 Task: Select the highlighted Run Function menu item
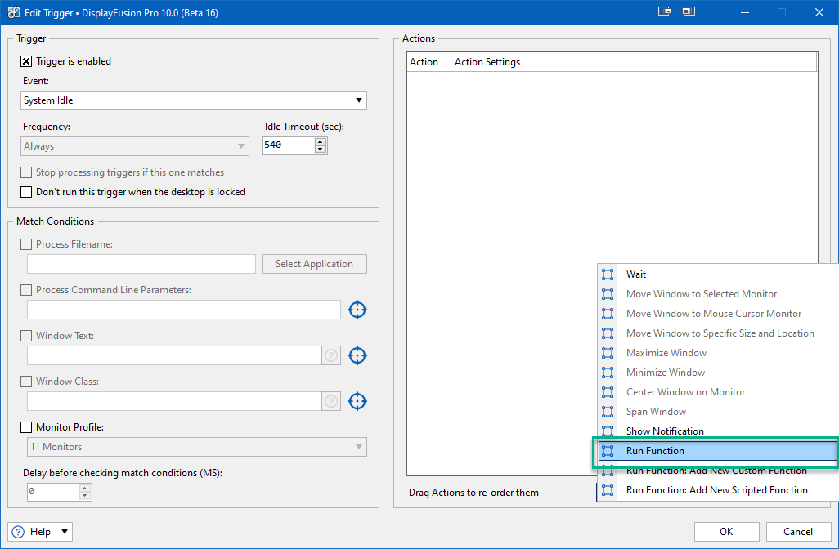pos(717,451)
